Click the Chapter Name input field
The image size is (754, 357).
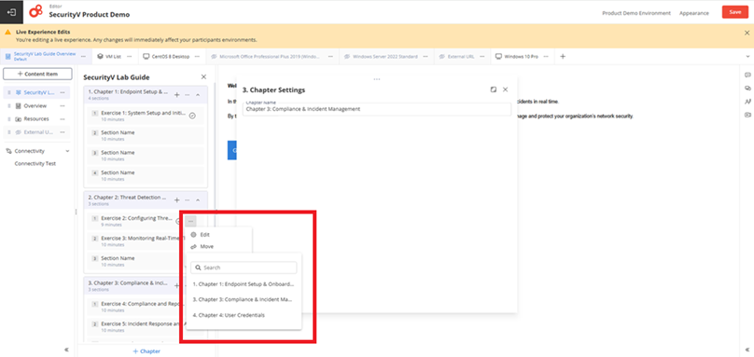pos(376,109)
